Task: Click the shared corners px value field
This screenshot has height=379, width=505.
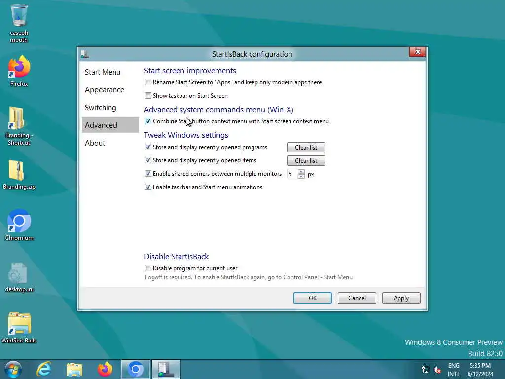Action: point(292,174)
